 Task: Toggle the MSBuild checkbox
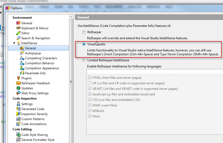[89, 111]
